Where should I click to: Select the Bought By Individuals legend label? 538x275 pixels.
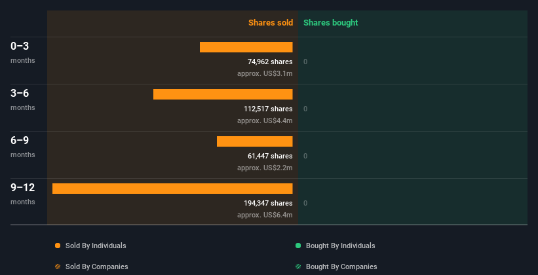pos(340,246)
